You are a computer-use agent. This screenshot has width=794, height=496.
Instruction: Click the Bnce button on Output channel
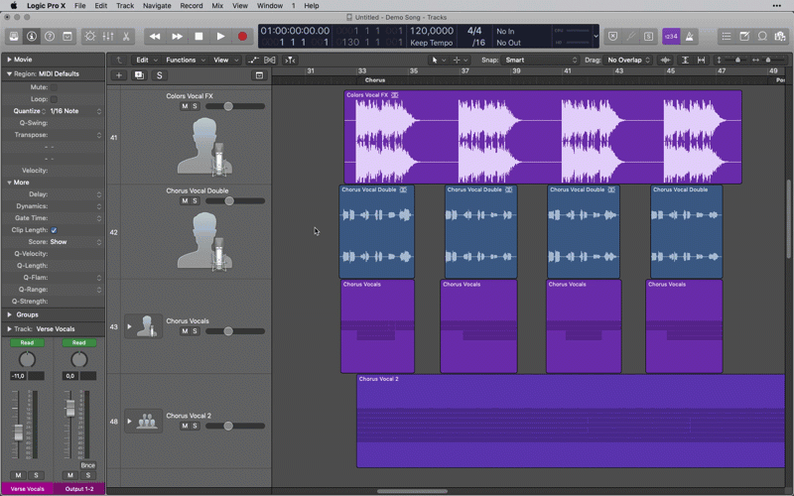88,465
